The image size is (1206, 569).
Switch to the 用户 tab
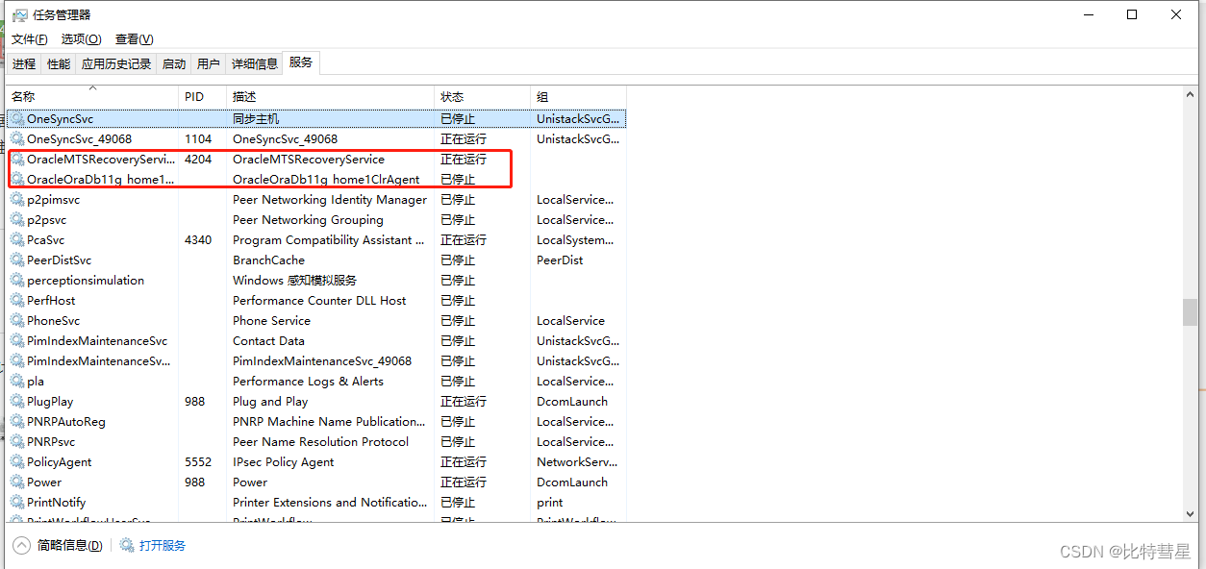(x=209, y=64)
